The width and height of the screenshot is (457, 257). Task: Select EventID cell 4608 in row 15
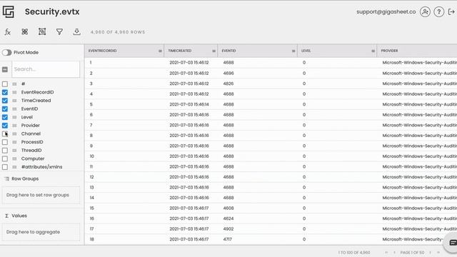point(228,208)
